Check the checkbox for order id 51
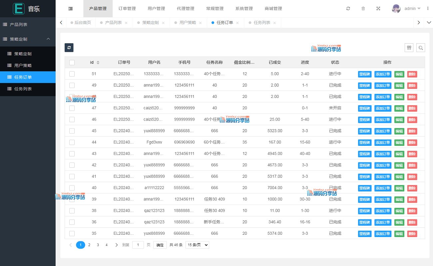433x266 pixels. [72, 74]
